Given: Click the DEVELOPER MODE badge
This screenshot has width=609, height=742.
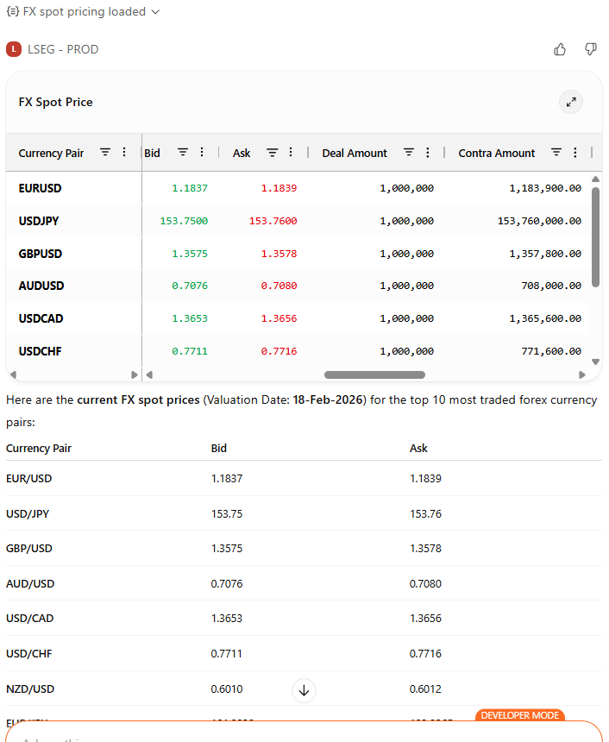Looking at the screenshot, I should pyautogui.click(x=519, y=715).
